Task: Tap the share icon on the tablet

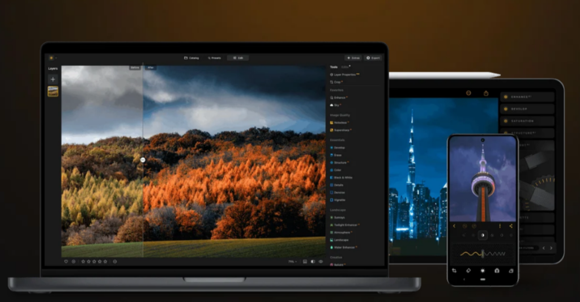Action: pyautogui.click(x=486, y=93)
